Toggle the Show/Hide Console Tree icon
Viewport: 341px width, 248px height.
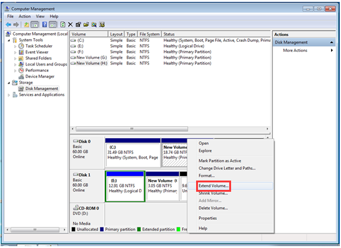[34, 24]
